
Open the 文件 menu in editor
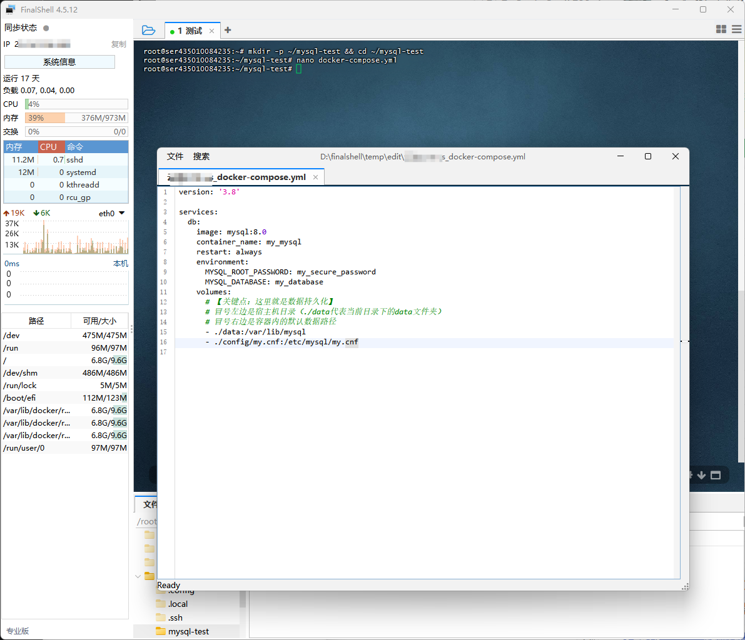point(175,156)
